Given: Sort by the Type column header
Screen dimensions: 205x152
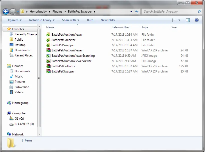Looking at the screenshot, I should pyautogui.click(x=145, y=27).
